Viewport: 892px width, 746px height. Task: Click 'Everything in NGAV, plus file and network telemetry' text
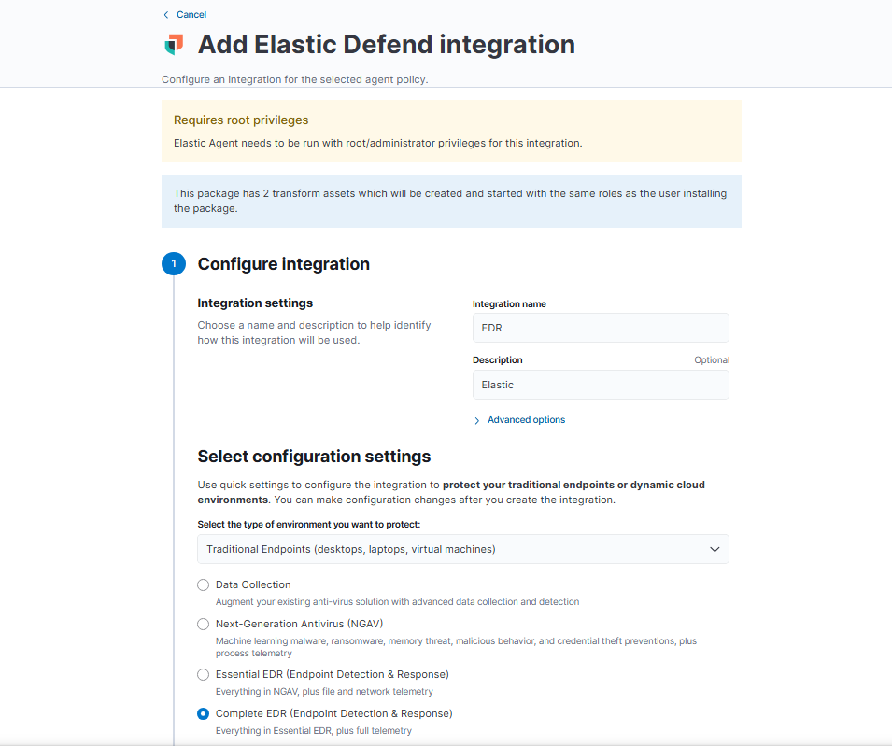point(324,692)
